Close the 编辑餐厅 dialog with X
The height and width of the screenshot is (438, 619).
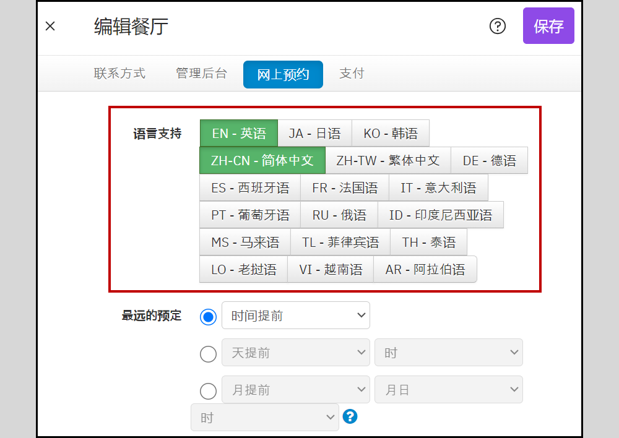tap(50, 26)
